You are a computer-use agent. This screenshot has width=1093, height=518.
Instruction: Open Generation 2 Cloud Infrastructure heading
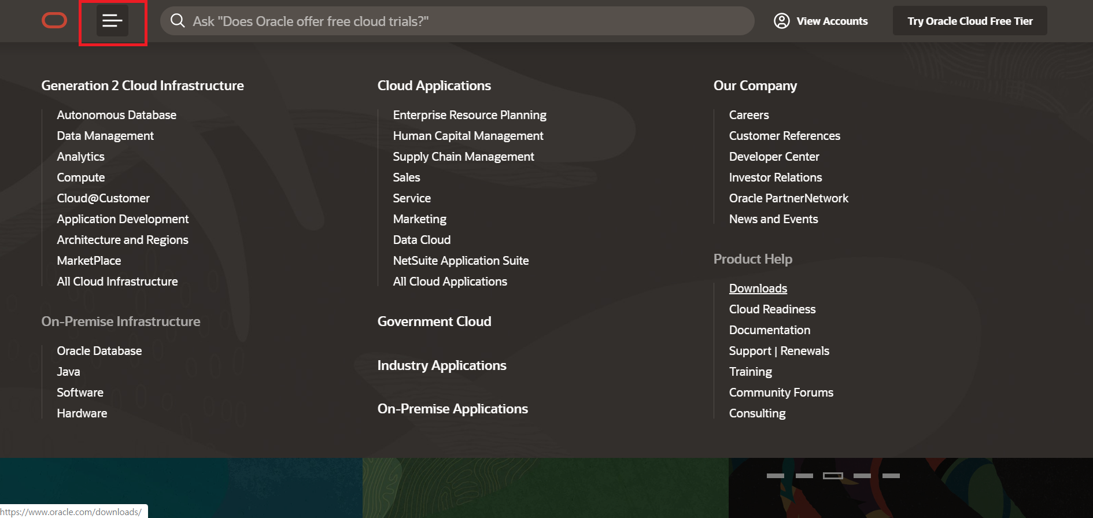(142, 86)
